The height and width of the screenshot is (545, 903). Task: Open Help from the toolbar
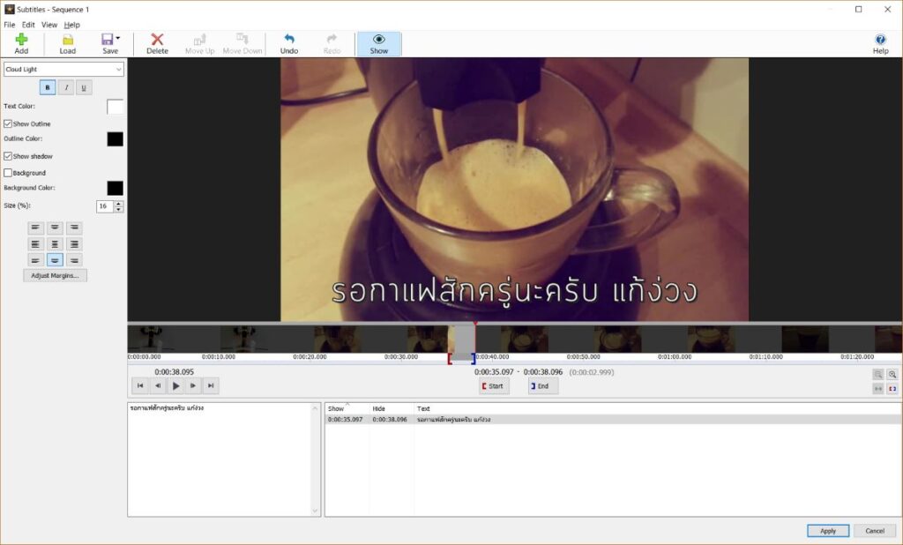(x=879, y=41)
